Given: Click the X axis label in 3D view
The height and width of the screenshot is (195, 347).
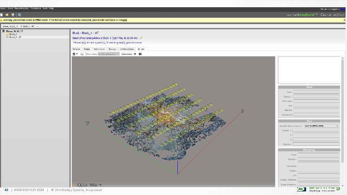Looking at the screenshot, I should [243, 111].
